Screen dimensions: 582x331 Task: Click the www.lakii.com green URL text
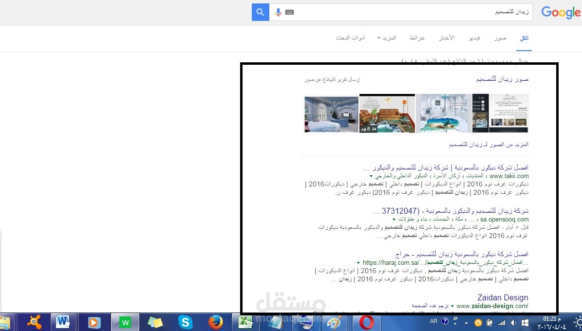509,176
